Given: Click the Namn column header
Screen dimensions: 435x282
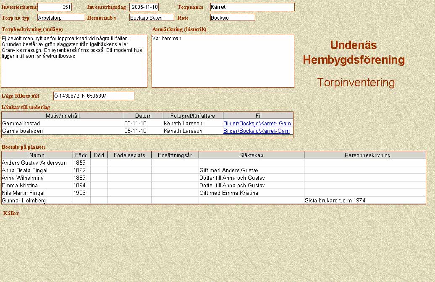Looking at the screenshot, I should point(37,155).
